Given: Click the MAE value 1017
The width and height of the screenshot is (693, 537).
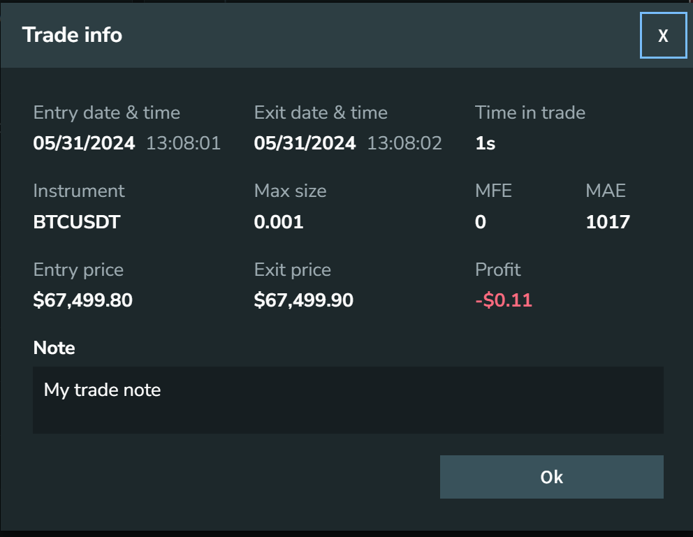Looking at the screenshot, I should pyautogui.click(x=607, y=221).
